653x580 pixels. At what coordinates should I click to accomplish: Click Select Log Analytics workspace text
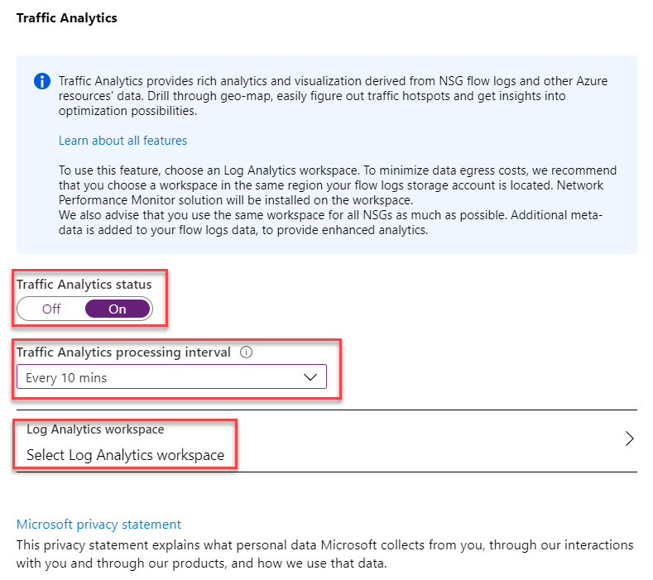point(125,455)
